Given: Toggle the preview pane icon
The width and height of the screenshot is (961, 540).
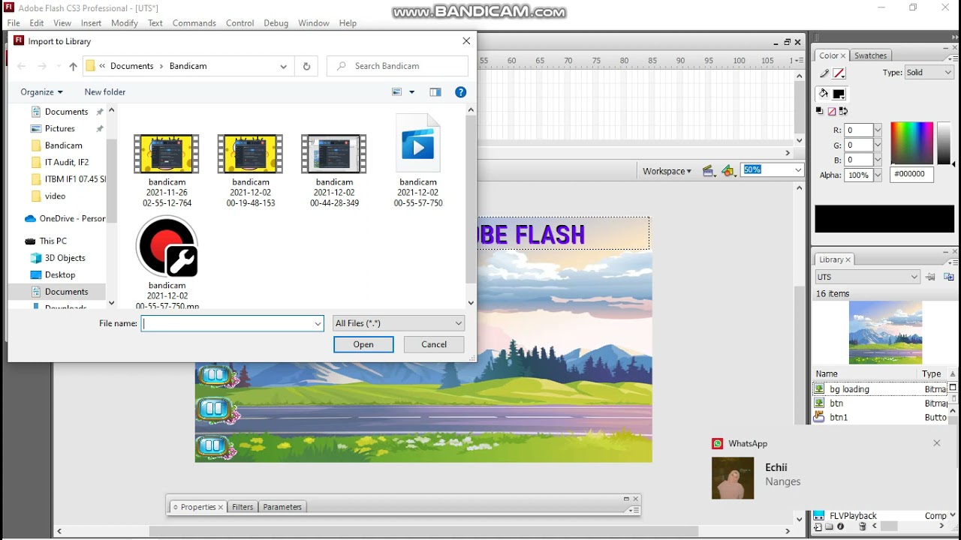Looking at the screenshot, I should [435, 92].
